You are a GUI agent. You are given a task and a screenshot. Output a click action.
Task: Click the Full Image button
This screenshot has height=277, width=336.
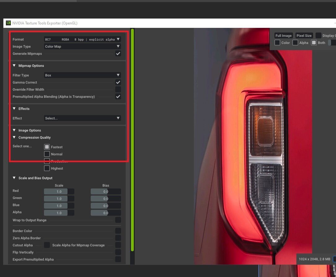(283, 36)
